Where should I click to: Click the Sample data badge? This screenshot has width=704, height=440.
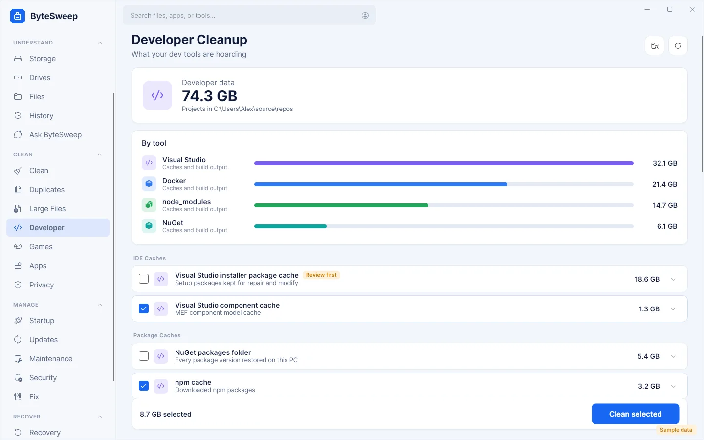(676, 430)
